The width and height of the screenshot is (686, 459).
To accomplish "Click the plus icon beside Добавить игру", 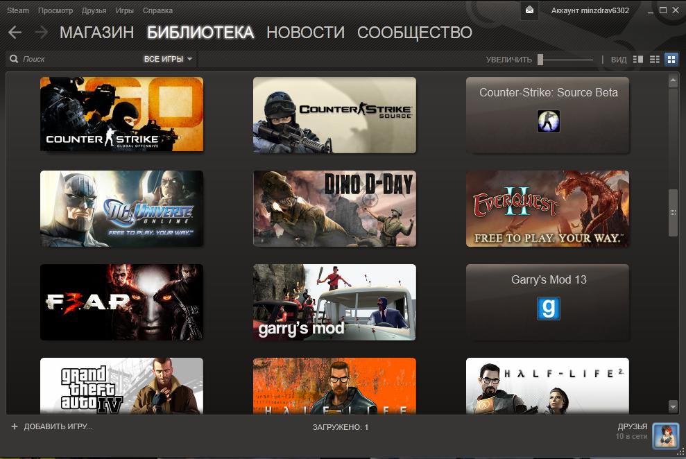I will (15, 426).
